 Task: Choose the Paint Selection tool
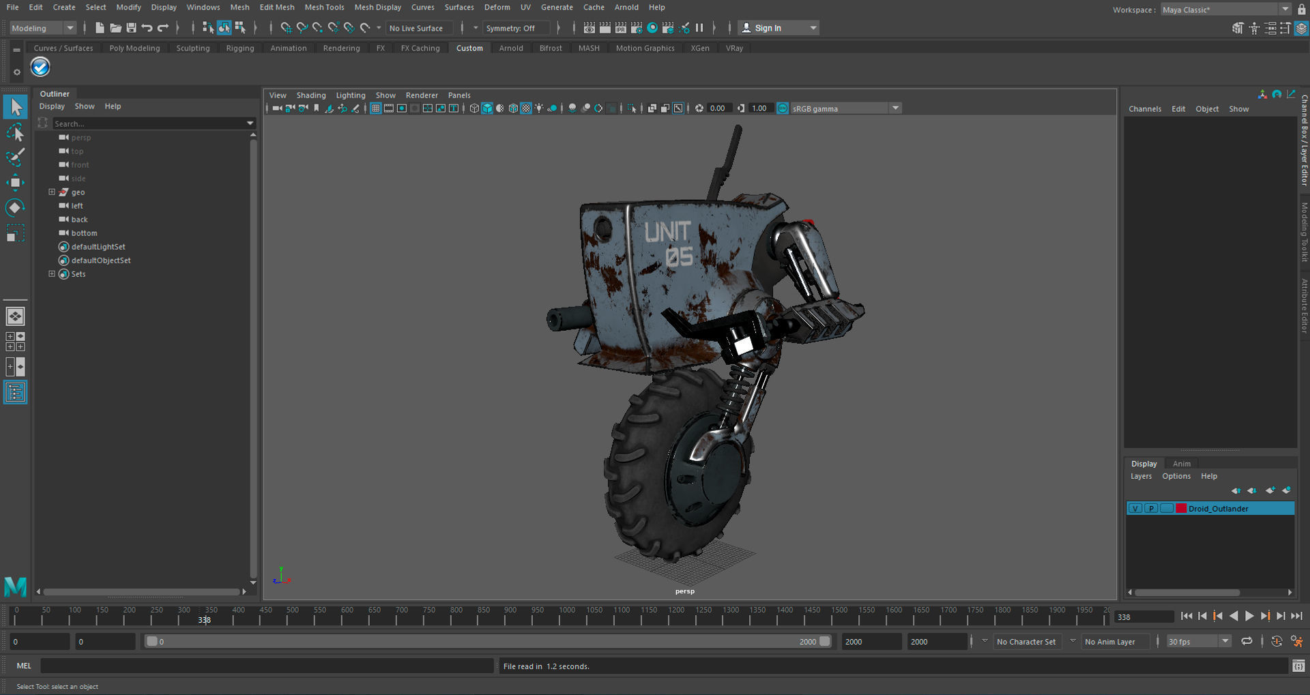15,157
